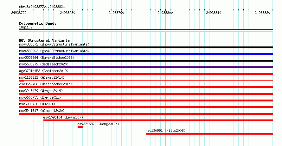Open the nsv6586279 Sedlazeck2020 label

point(44,64)
